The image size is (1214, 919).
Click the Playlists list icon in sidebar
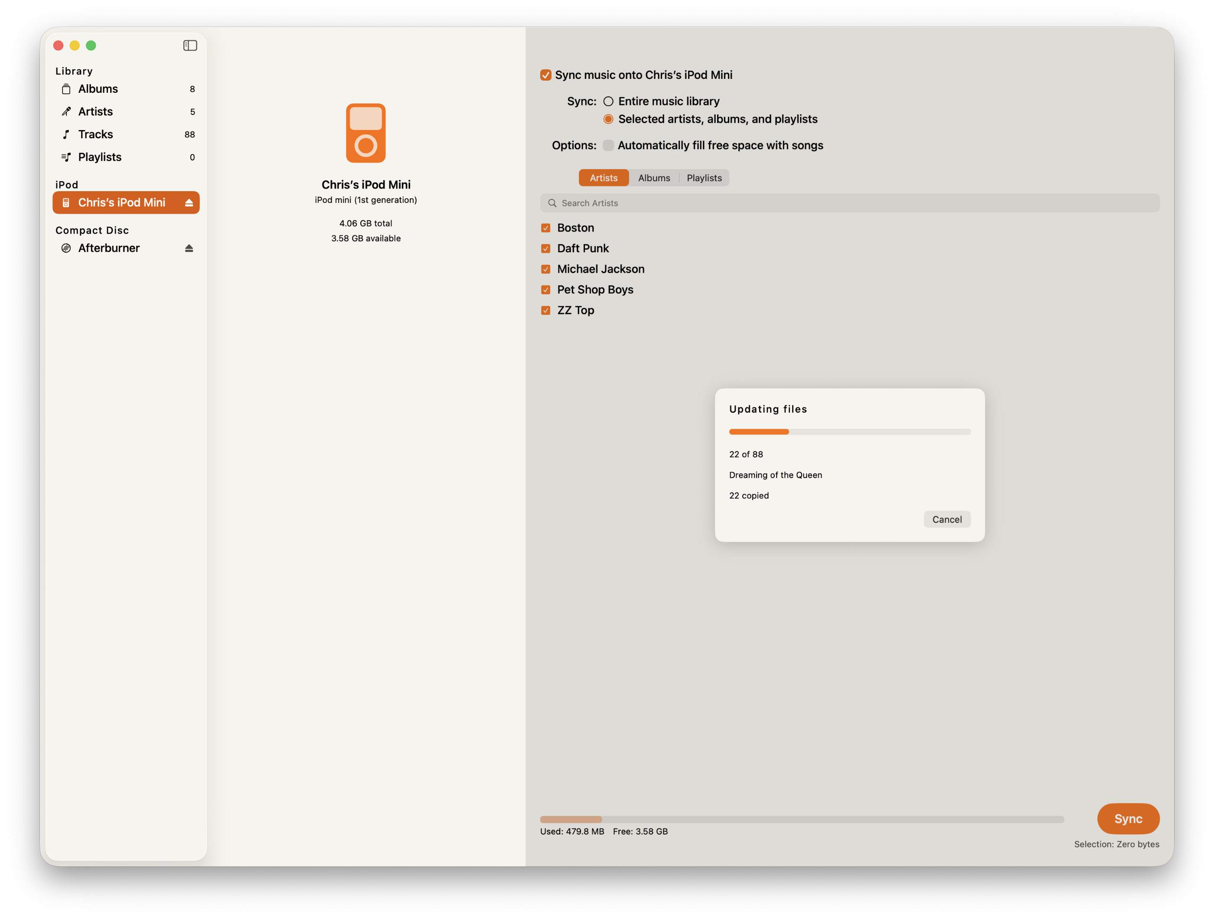click(66, 157)
